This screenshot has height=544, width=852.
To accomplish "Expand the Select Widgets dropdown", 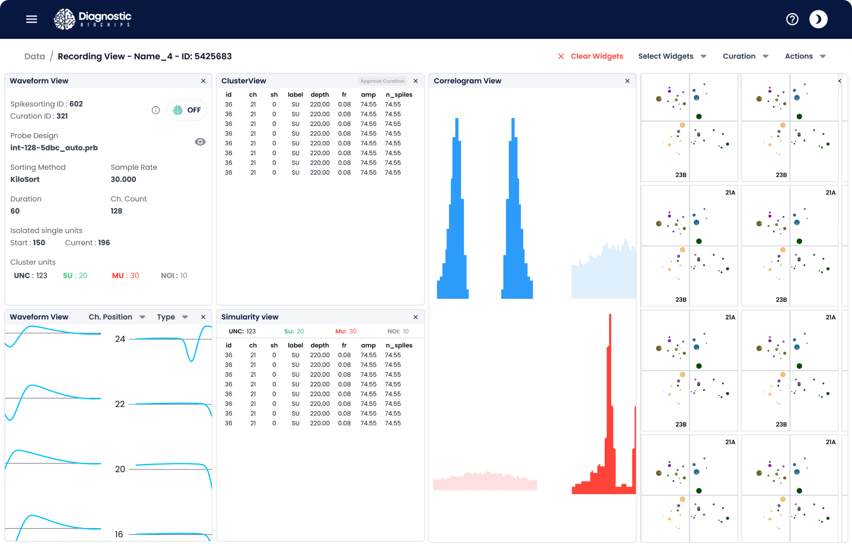I will click(x=672, y=56).
